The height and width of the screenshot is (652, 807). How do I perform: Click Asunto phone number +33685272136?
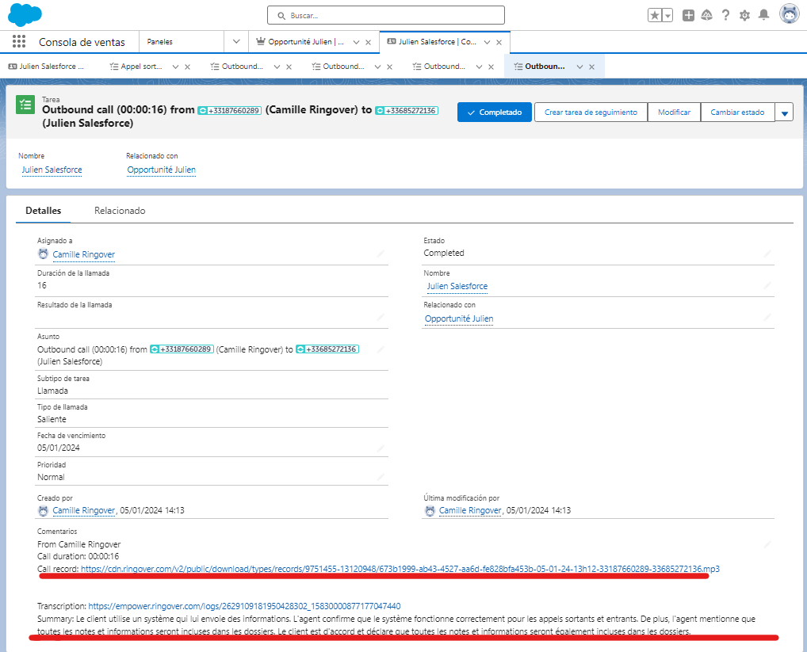pyautogui.click(x=327, y=349)
